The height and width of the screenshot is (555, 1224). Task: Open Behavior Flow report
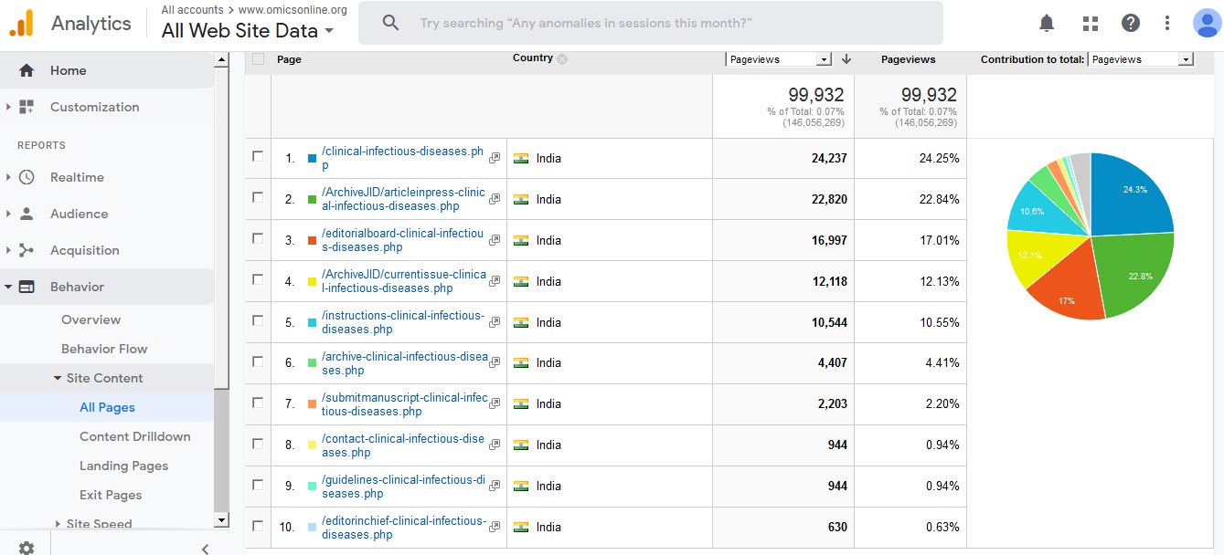coord(104,349)
